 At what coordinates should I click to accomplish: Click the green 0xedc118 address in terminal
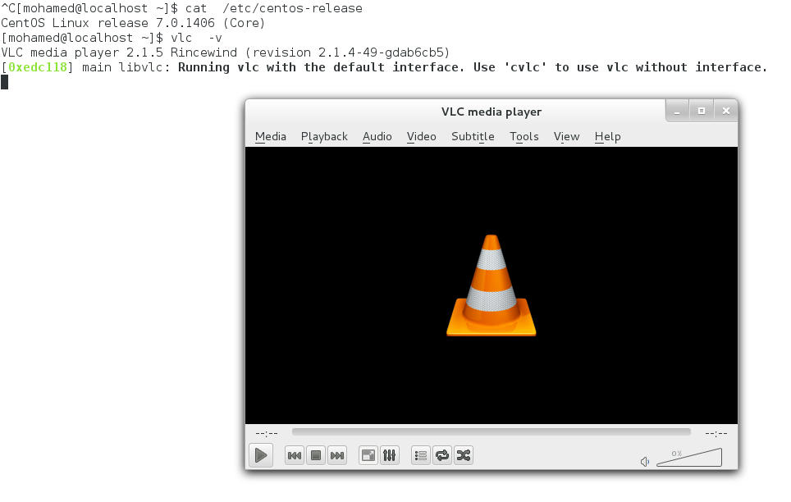38,67
